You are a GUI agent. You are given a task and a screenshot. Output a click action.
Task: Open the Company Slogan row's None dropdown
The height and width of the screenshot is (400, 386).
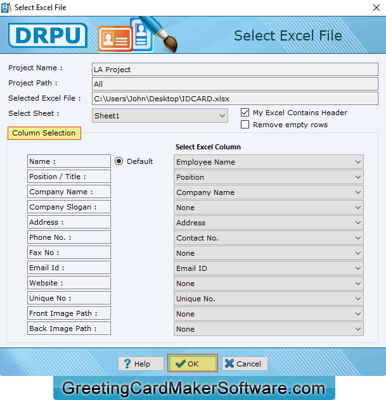(x=269, y=208)
